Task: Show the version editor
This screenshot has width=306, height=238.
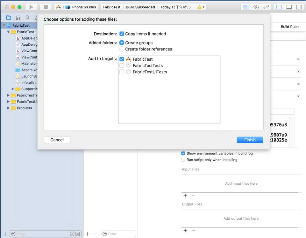Action: coord(266,7)
